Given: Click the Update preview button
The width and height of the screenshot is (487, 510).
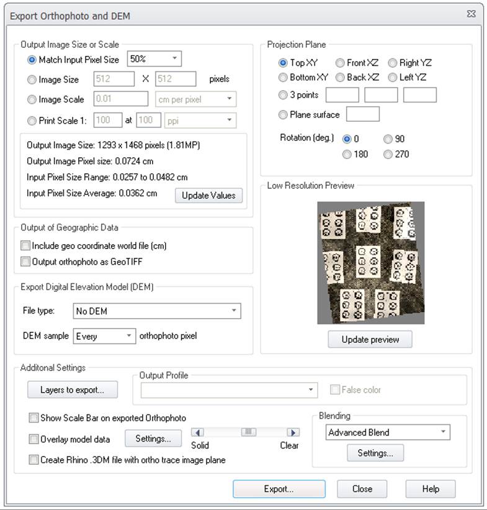Looking at the screenshot, I should [370, 340].
